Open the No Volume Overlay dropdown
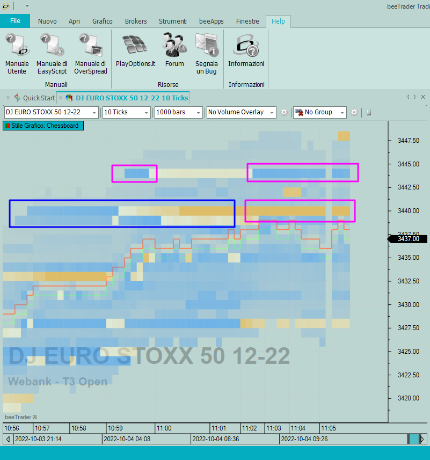 coord(242,112)
